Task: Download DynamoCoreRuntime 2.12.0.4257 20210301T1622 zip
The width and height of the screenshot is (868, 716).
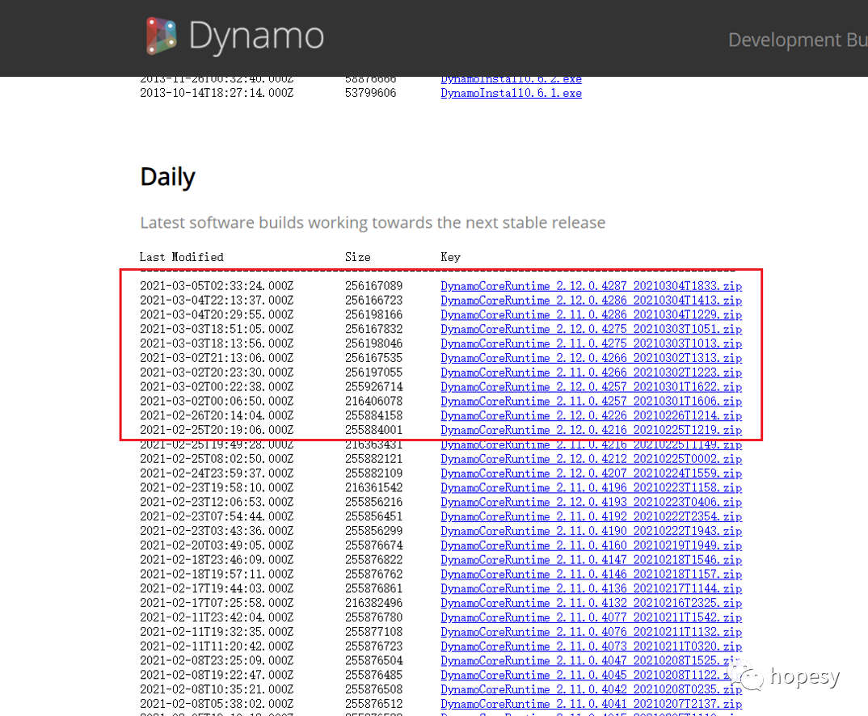Action: [x=591, y=387]
